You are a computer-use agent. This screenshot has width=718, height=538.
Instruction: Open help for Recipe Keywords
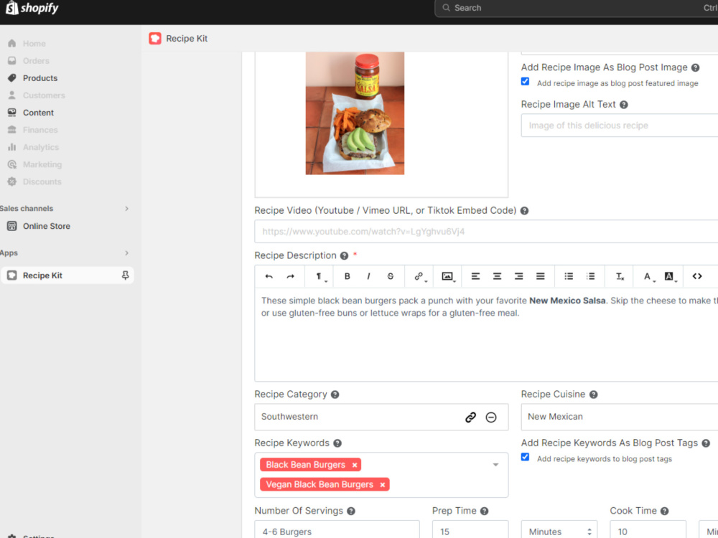coord(337,443)
